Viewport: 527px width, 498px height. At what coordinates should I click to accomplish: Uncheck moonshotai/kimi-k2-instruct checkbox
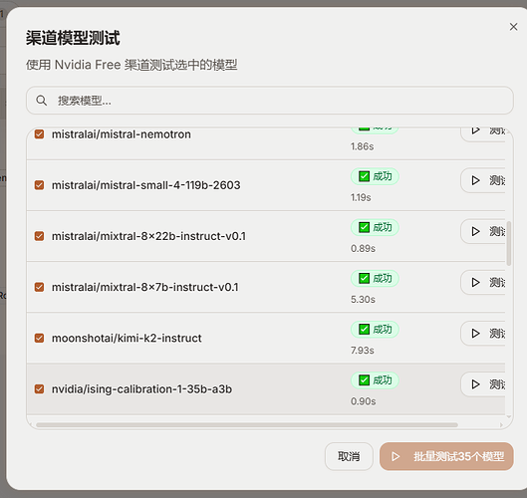point(39,338)
